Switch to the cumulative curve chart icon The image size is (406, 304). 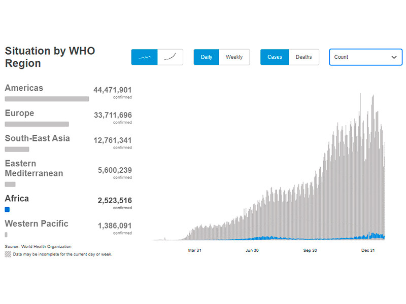tap(170, 57)
